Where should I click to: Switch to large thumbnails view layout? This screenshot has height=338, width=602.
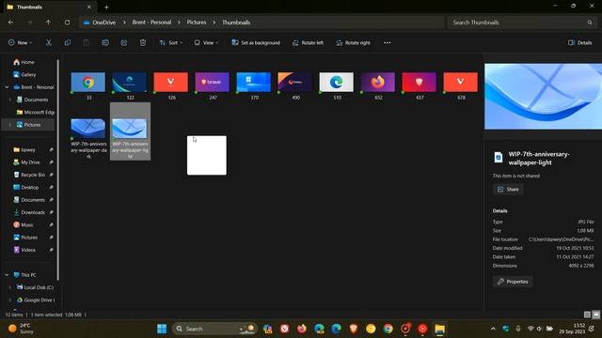point(595,315)
